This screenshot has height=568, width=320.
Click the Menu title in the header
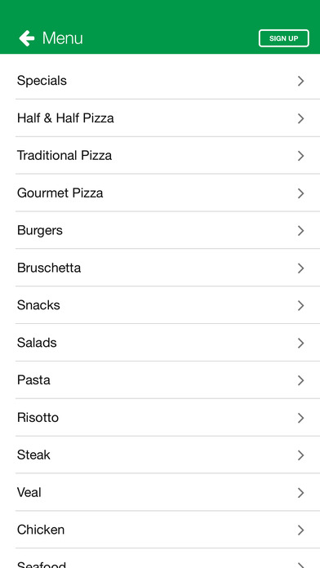tap(63, 38)
